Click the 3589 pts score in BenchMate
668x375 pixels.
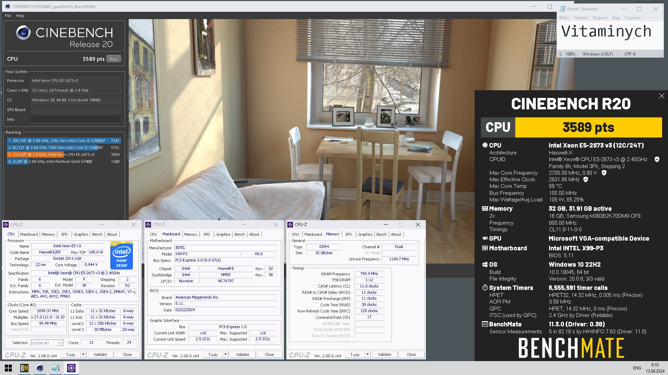click(x=588, y=127)
